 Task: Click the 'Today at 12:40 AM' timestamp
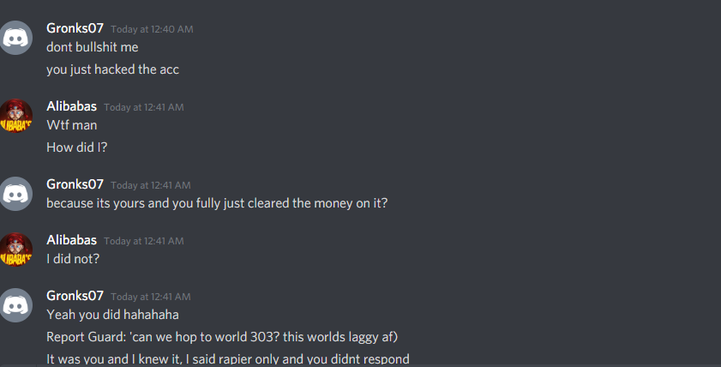(x=152, y=29)
